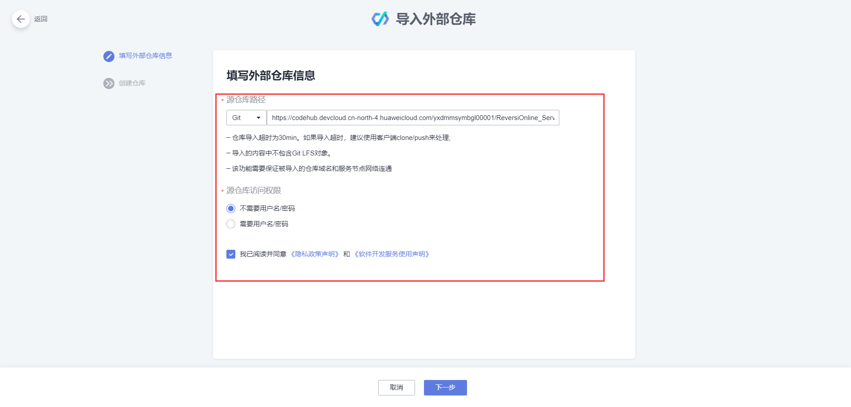
Task: Click the double-chevron icon for 创建仓库 step
Action: click(x=108, y=83)
